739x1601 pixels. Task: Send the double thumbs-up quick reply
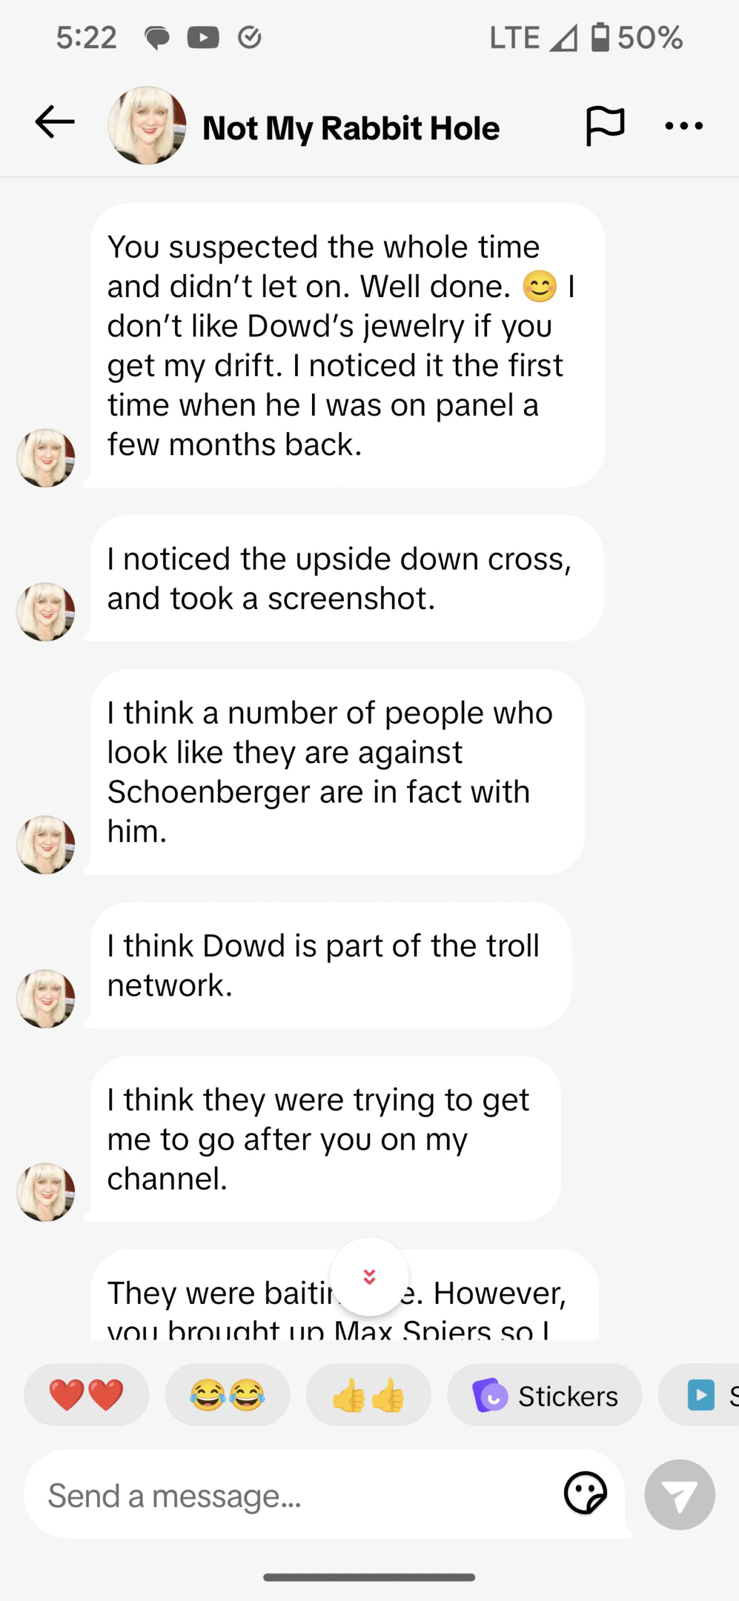coord(368,1395)
